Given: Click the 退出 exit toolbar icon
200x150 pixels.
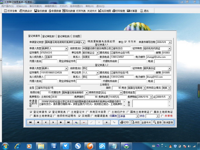Looking at the screenshot, I should [x=144, y=11].
